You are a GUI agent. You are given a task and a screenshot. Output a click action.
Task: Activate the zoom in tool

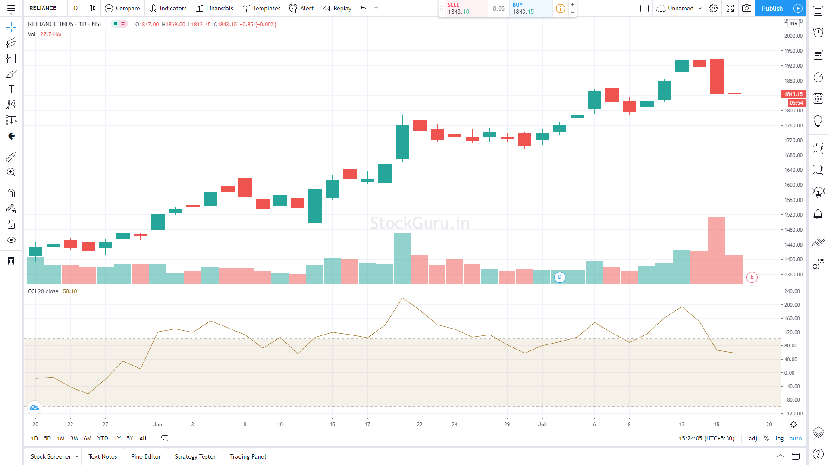point(11,172)
